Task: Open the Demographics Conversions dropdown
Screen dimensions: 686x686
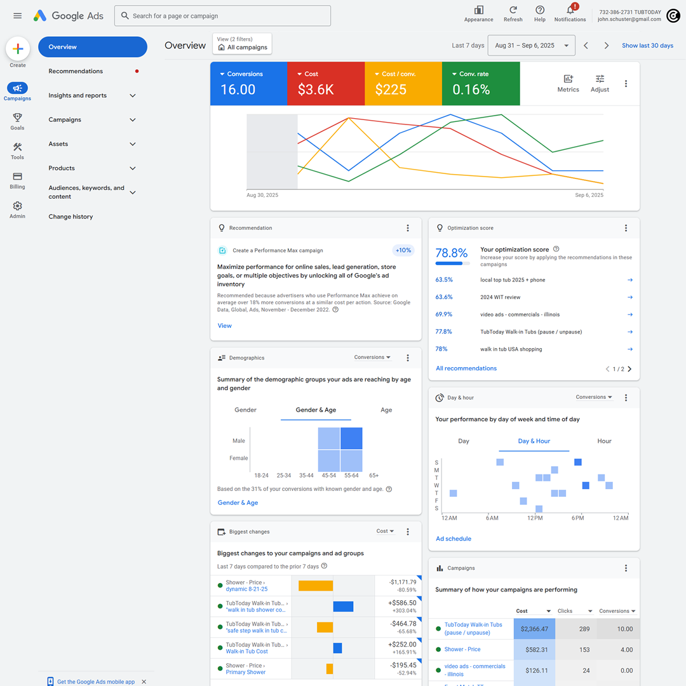Action: point(372,358)
